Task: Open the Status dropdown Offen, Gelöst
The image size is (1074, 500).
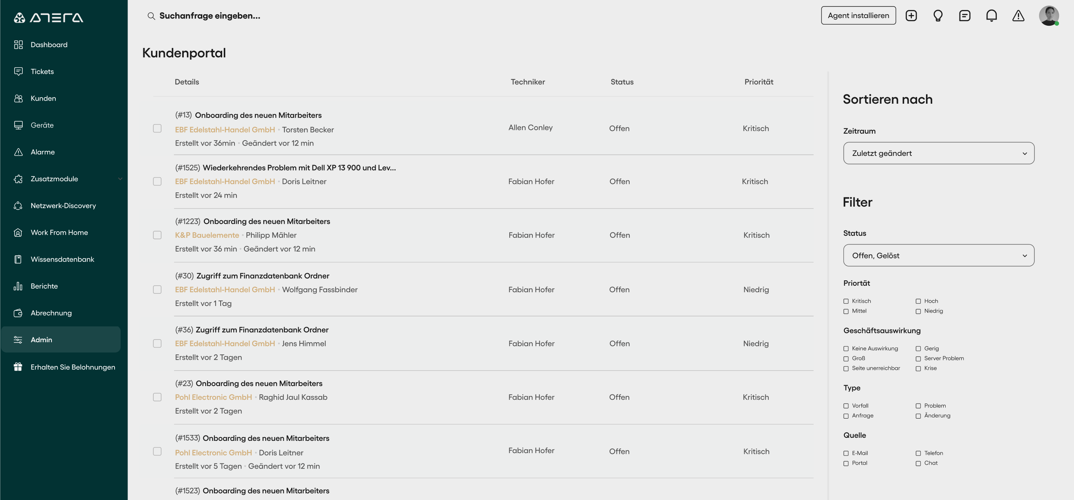Action: coord(938,255)
